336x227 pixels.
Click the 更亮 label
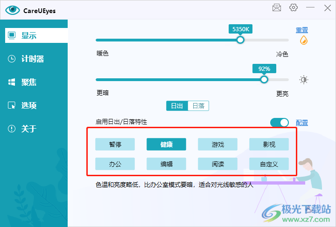click(x=282, y=94)
